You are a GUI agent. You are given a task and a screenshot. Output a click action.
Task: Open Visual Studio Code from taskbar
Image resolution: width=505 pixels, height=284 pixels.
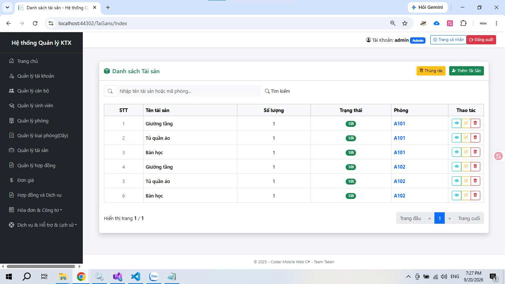pyautogui.click(x=135, y=277)
